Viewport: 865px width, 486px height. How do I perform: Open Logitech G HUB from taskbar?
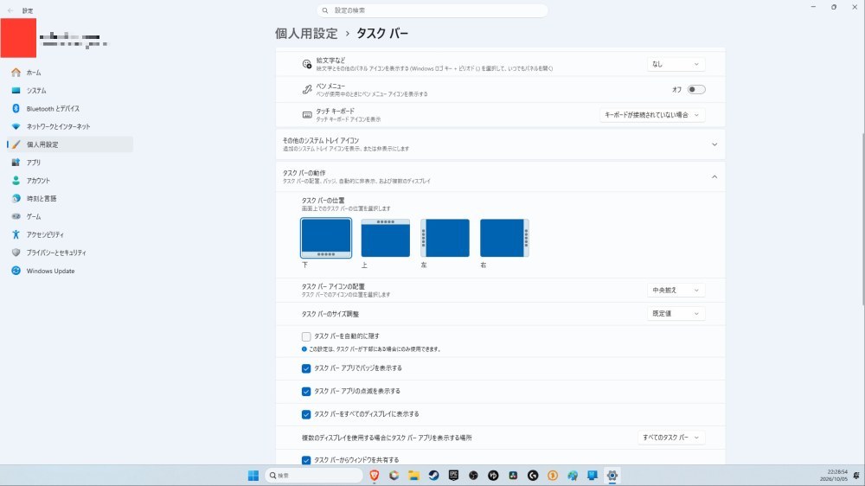tap(533, 476)
